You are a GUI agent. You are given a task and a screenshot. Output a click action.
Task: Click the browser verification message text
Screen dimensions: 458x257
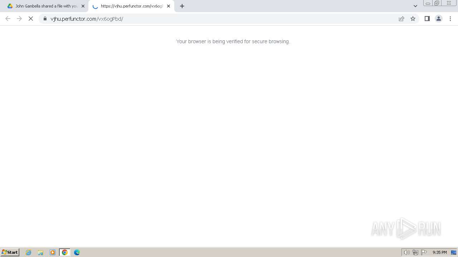[233, 41]
